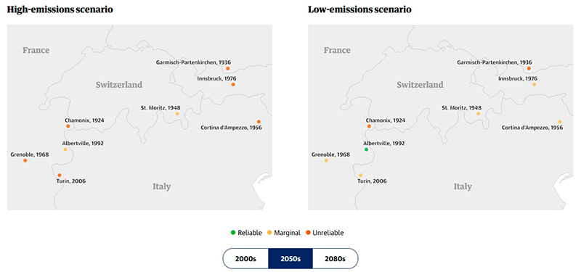Image resolution: width=581 pixels, height=272 pixels.
Task: Click the green Reliable legend dot
Action: [232, 233]
